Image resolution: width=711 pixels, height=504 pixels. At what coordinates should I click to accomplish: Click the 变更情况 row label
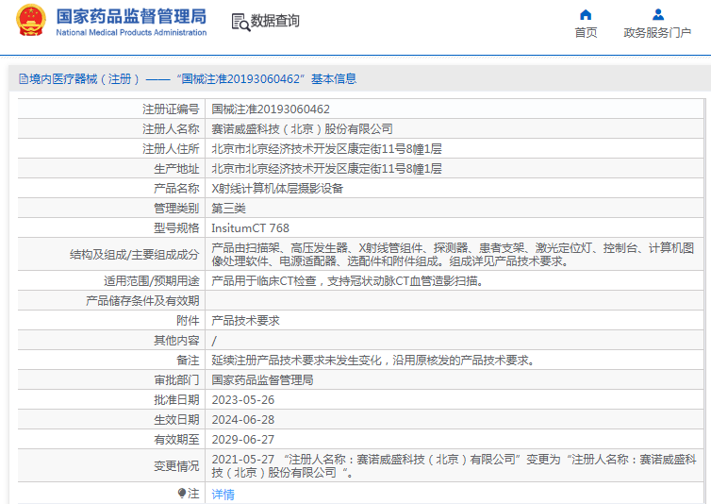pos(176,466)
